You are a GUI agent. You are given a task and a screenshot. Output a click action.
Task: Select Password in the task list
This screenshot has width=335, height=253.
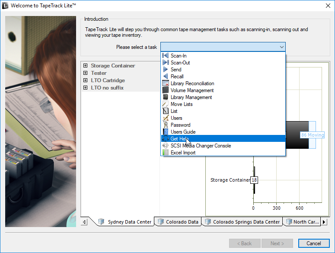[x=223, y=125]
